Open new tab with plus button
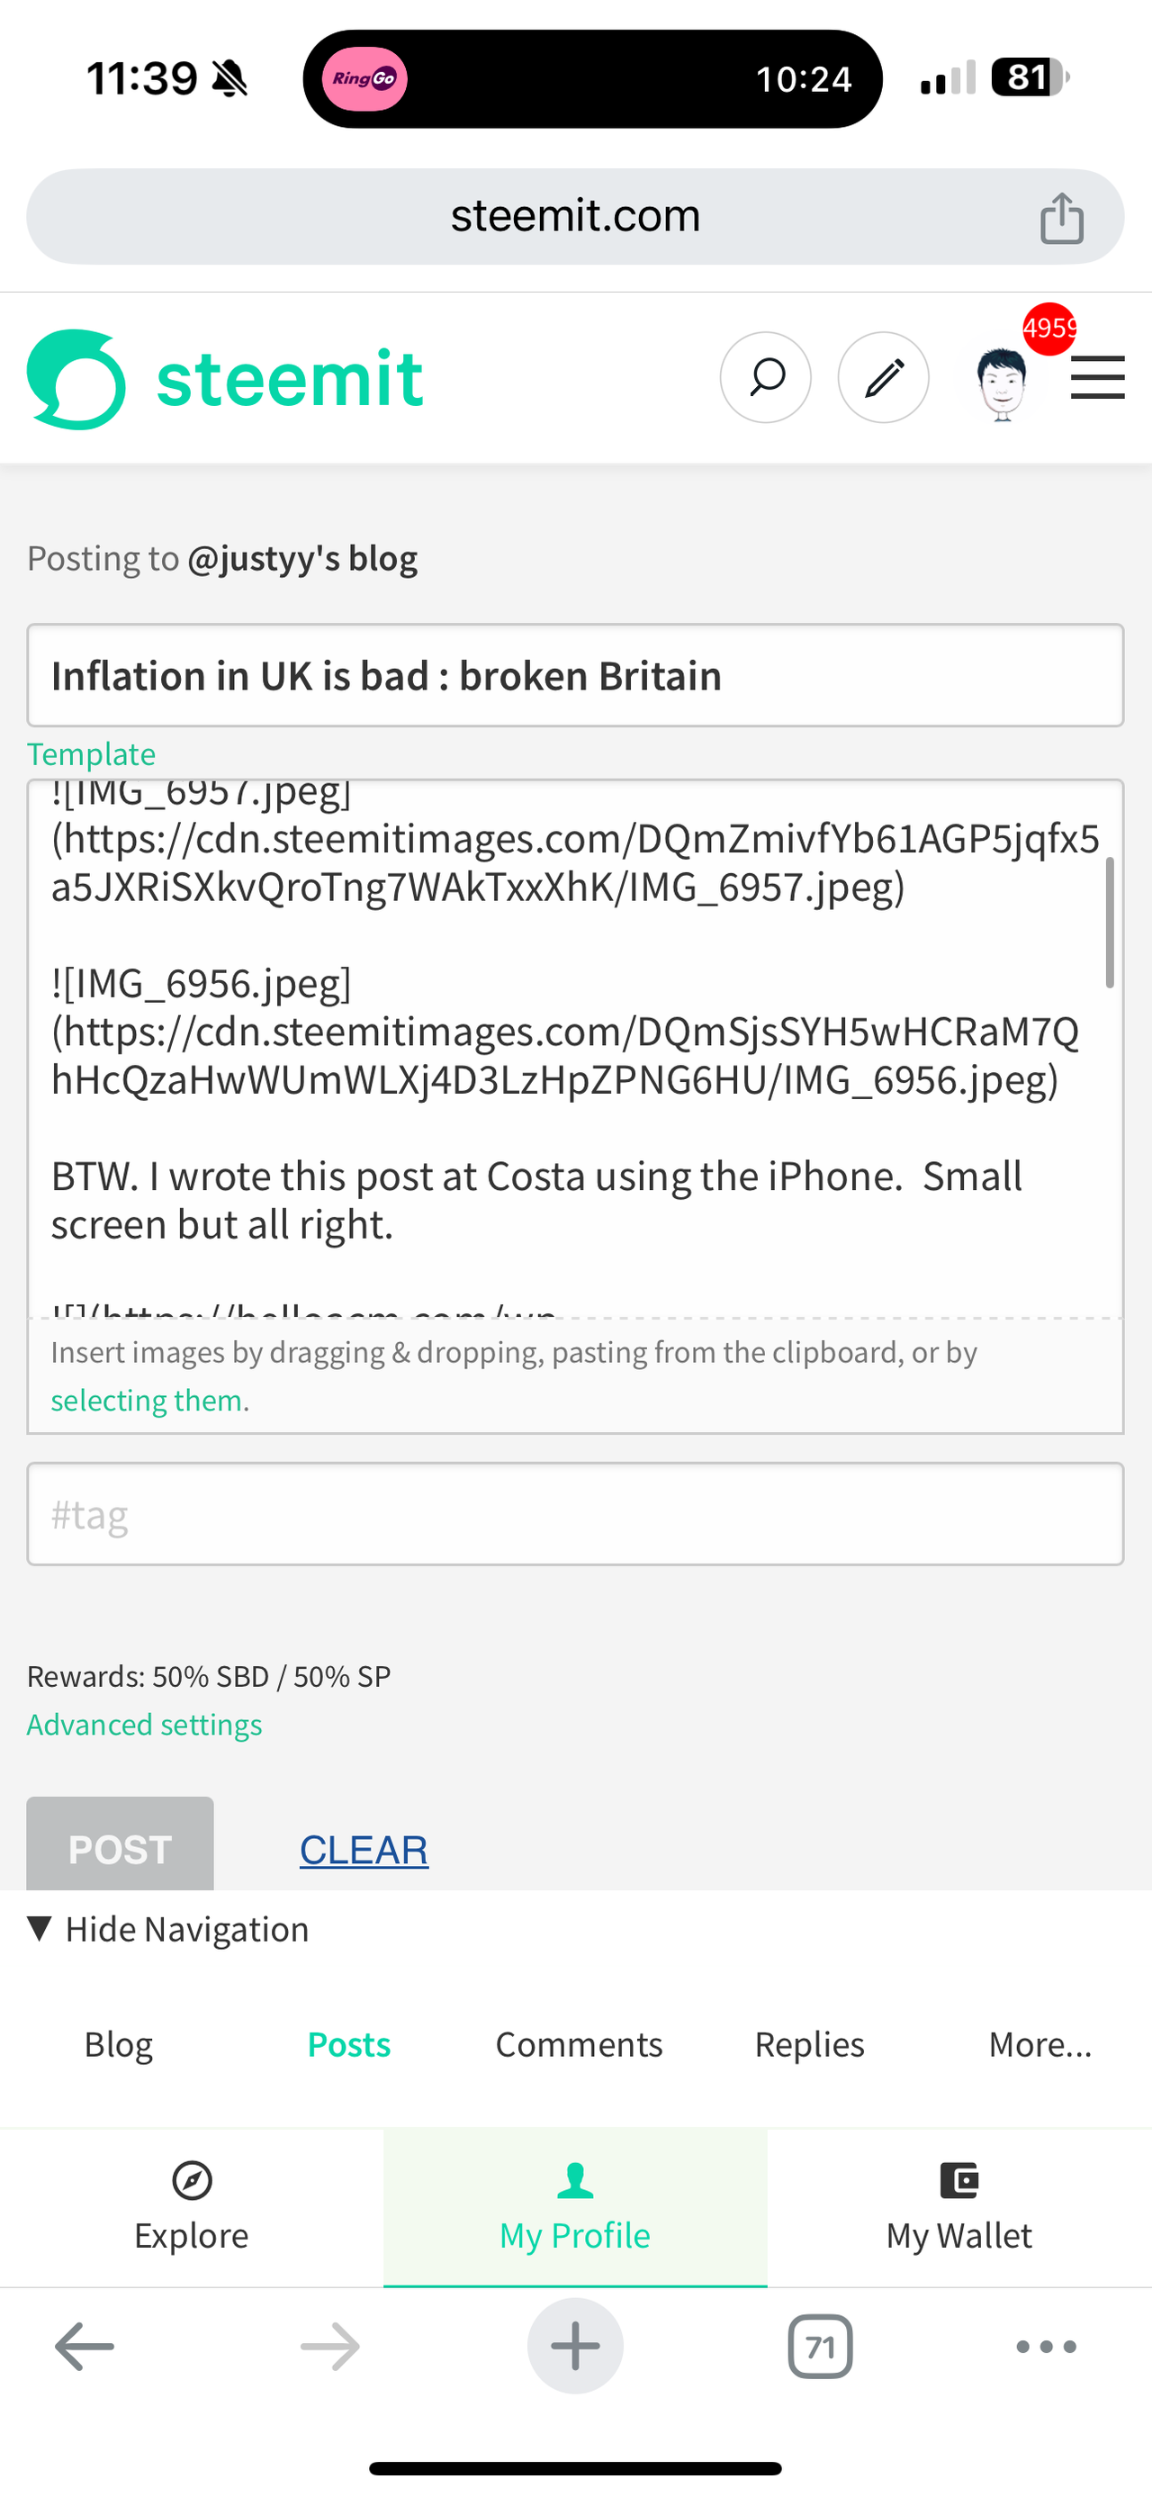Screen dimensions: 1152x2497 pyautogui.click(x=575, y=2347)
